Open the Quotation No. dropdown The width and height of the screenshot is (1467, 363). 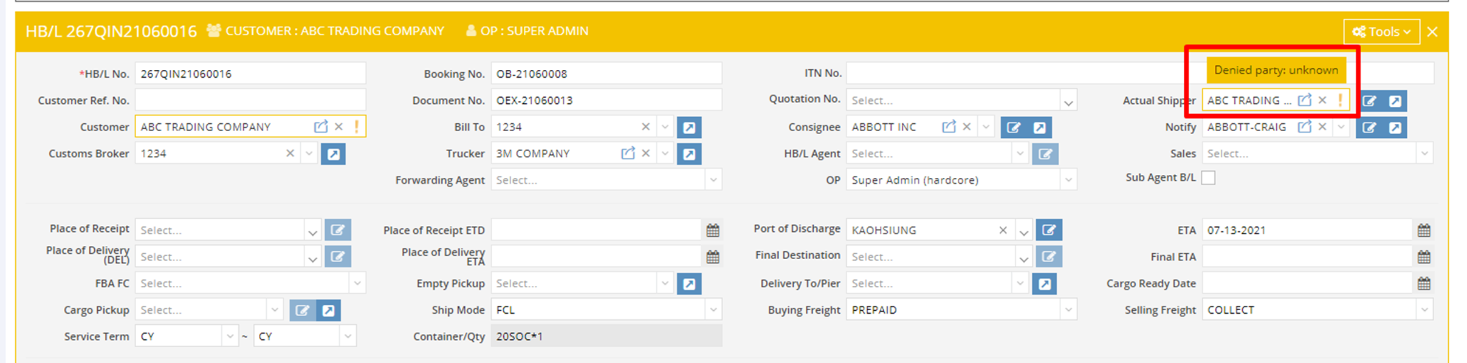pos(1068,101)
